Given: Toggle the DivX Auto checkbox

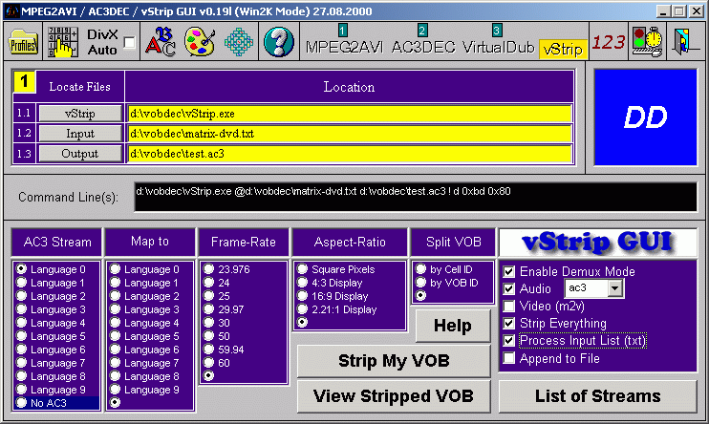Looking at the screenshot, I should [130, 42].
